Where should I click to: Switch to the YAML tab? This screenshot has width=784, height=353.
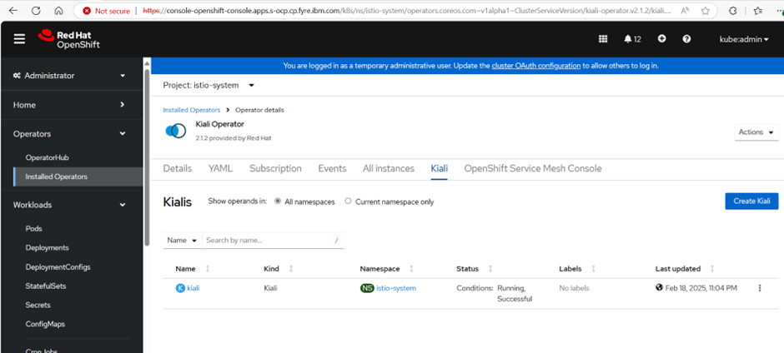[x=220, y=168]
